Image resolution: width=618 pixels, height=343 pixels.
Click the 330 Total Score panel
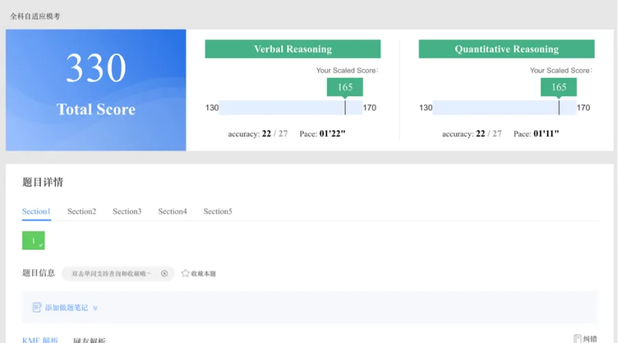pyautogui.click(x=96, y=90)
